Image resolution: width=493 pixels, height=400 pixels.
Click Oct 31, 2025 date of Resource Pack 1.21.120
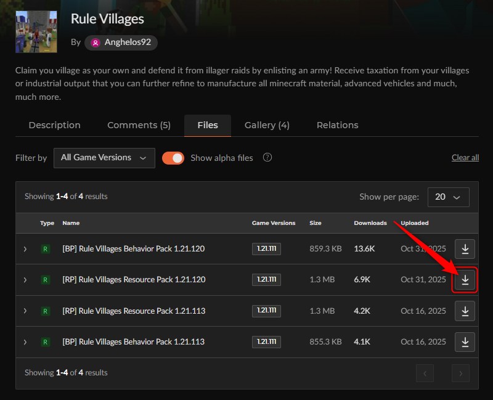click(423, 280)
